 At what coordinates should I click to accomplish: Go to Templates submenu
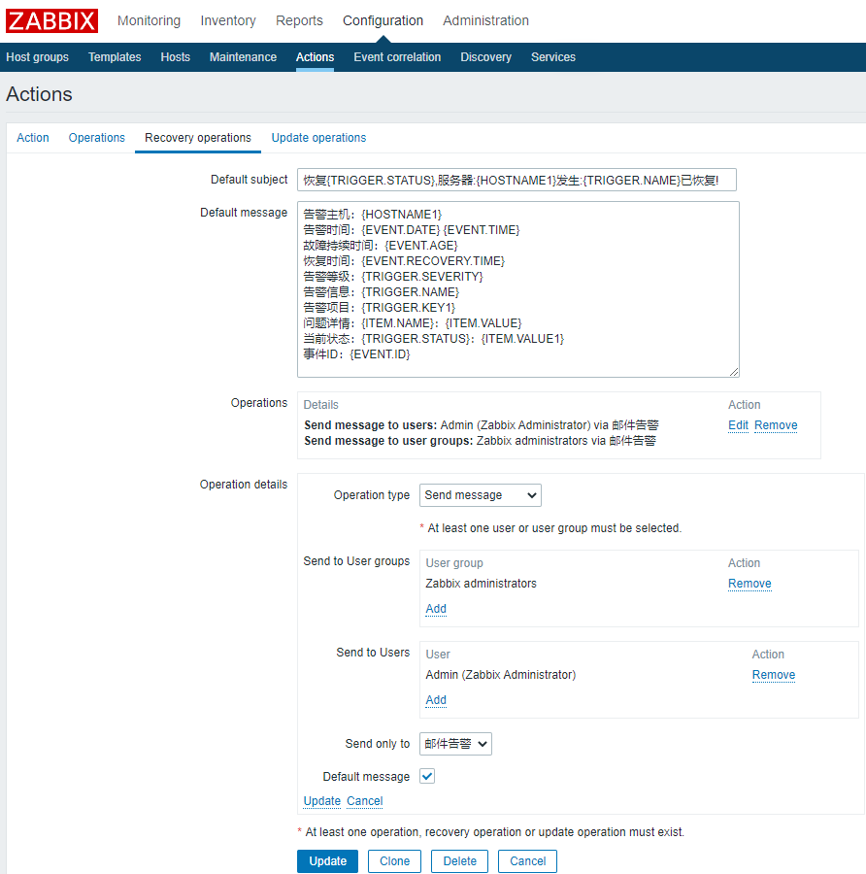tap(115, 57)
